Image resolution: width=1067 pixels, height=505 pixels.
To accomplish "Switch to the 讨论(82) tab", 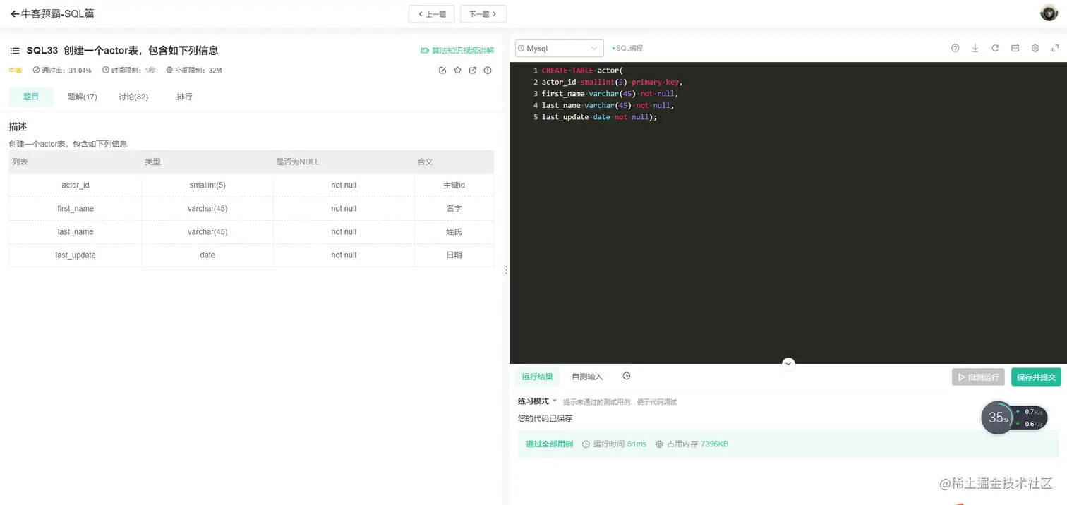I will 133,97.
